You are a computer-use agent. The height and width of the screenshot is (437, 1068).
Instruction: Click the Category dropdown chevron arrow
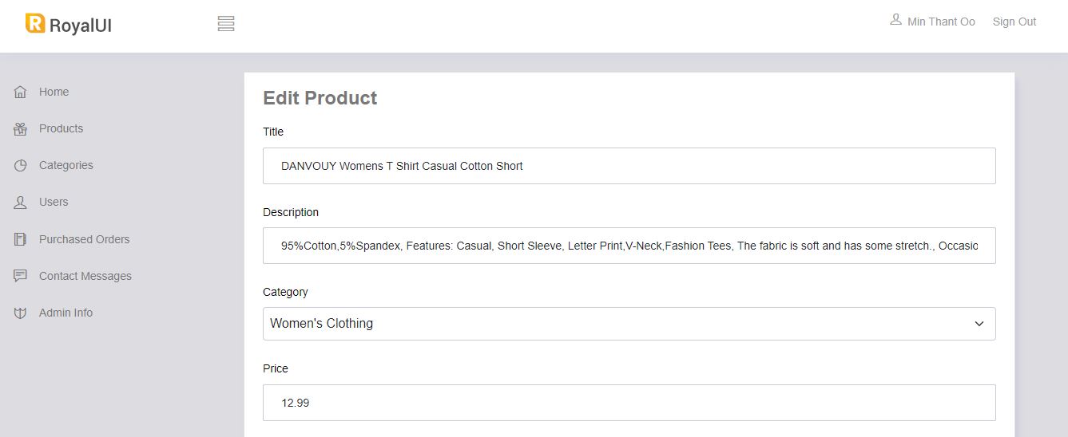(x=979, y=324)
